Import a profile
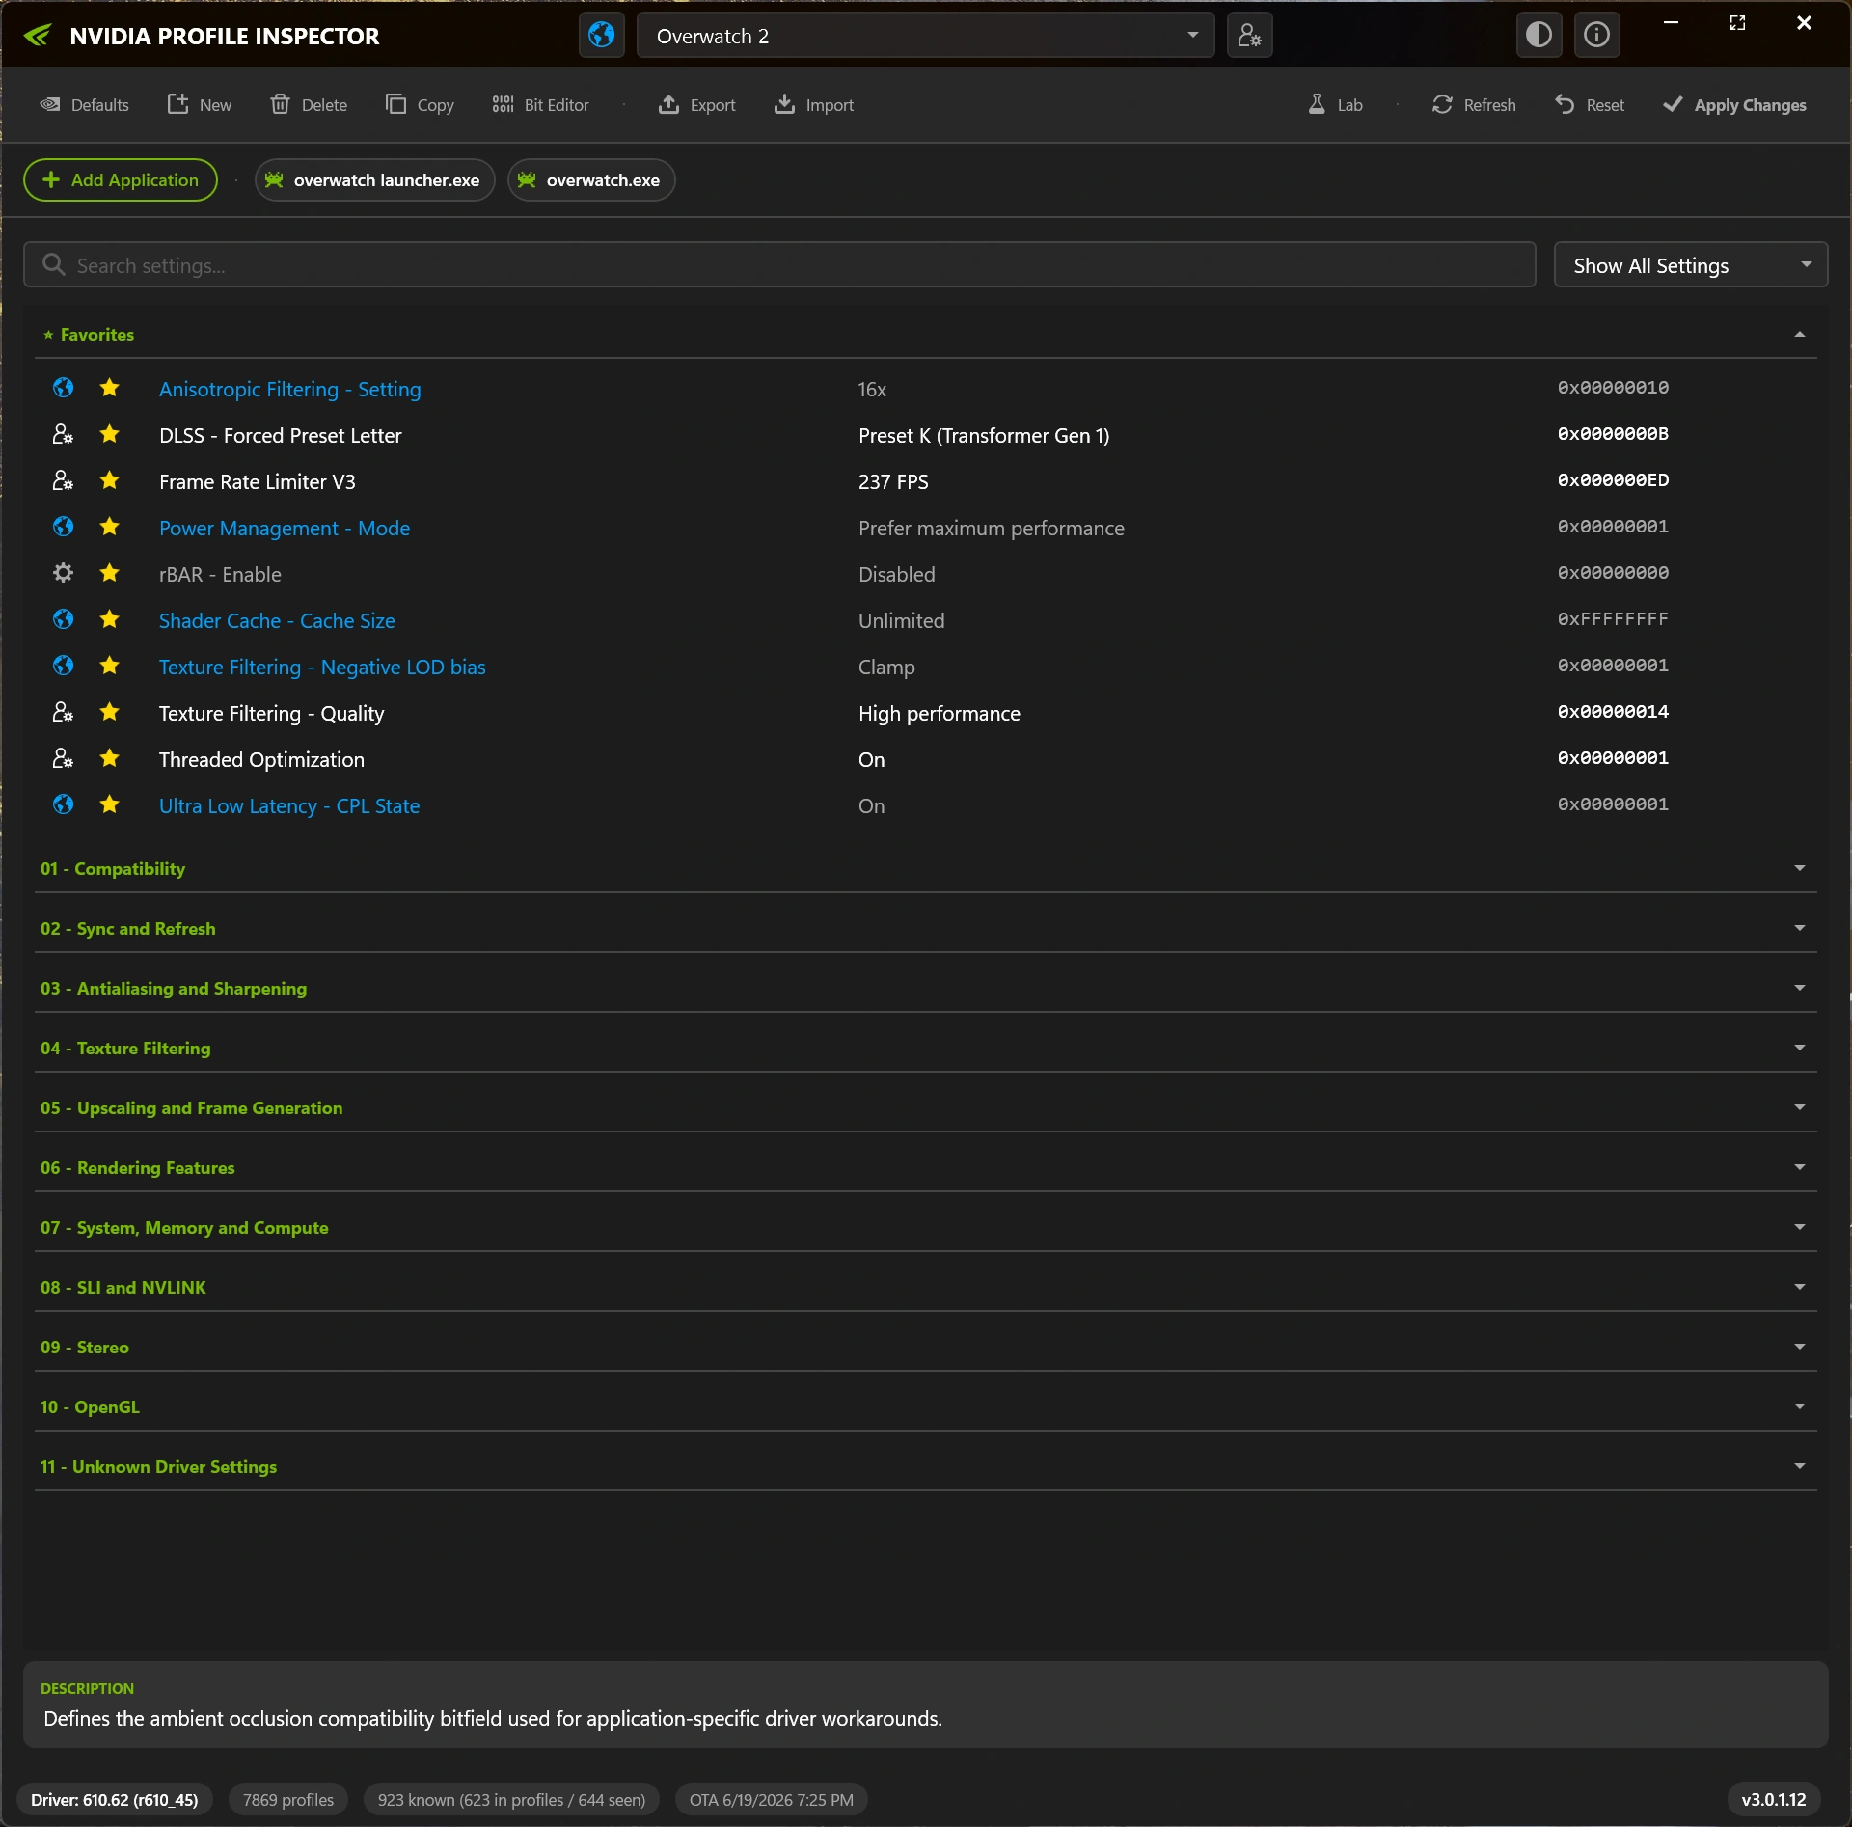 tap(813, 105)
